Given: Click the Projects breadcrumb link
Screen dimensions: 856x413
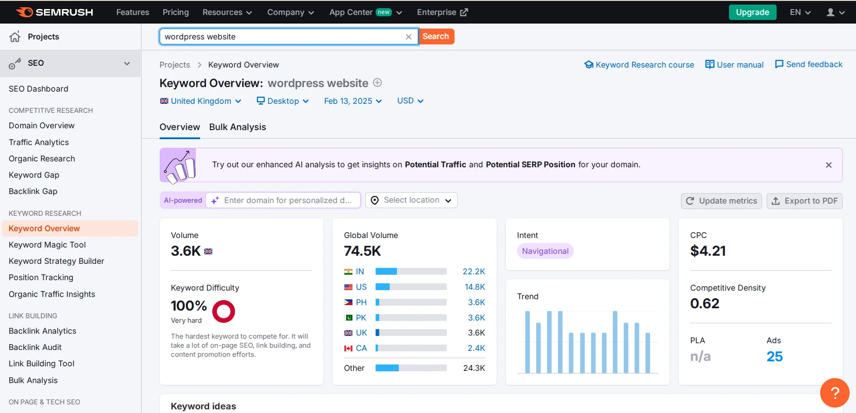Looking at the screenshot, I should coord(175,65).
